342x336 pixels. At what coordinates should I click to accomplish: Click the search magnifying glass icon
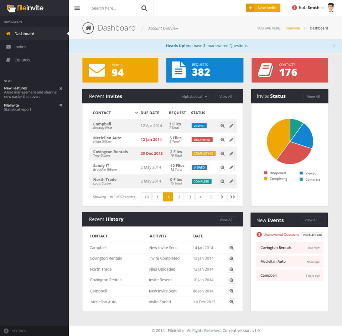pyautogui.click(x=144, y=8)
